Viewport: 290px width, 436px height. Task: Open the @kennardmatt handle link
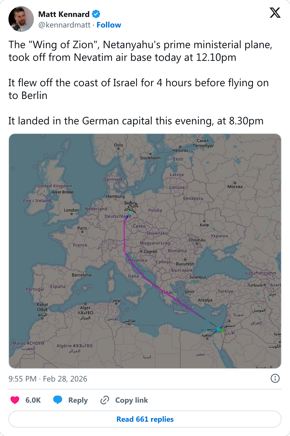coord(64,25)
